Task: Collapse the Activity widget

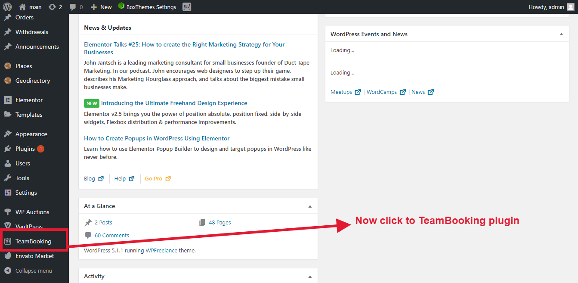Action: [x=310, y=277]
